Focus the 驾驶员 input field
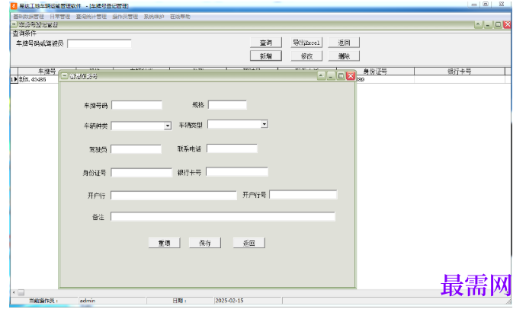The image size is (526, 309). click(136, 149)
